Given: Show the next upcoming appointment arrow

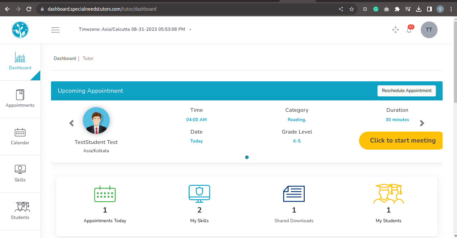Looking at the screenshot, I should pyautogui.click(x=422, y=123).
